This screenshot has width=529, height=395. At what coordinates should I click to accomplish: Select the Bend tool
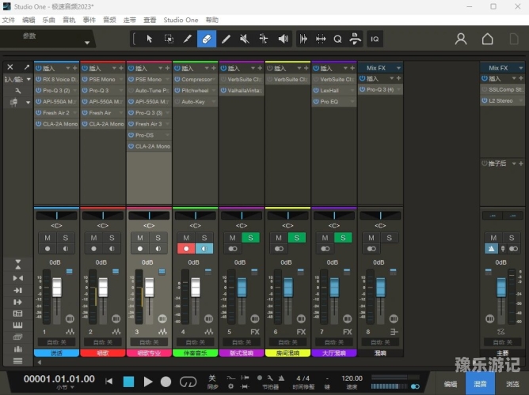coord(264,39)
